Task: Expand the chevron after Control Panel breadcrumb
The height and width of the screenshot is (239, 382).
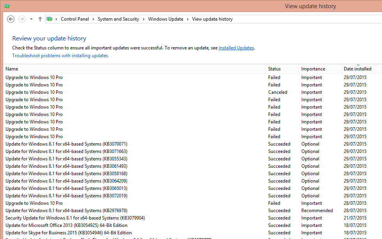Action: click(x=93, y=19)
